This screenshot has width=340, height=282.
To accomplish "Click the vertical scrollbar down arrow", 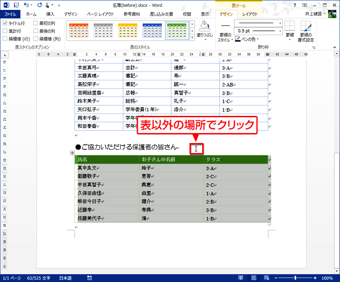I will pos(336,271).
